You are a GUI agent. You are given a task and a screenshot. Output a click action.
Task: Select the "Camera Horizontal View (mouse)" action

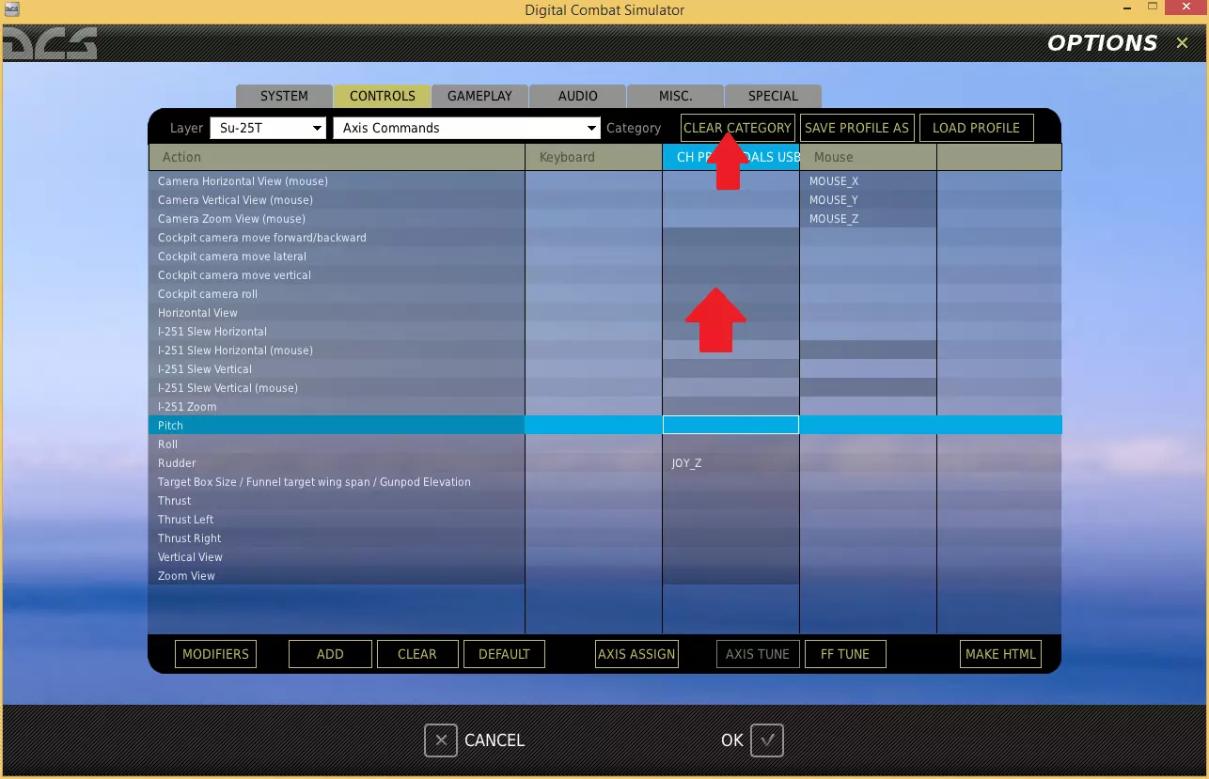(337, 181)
